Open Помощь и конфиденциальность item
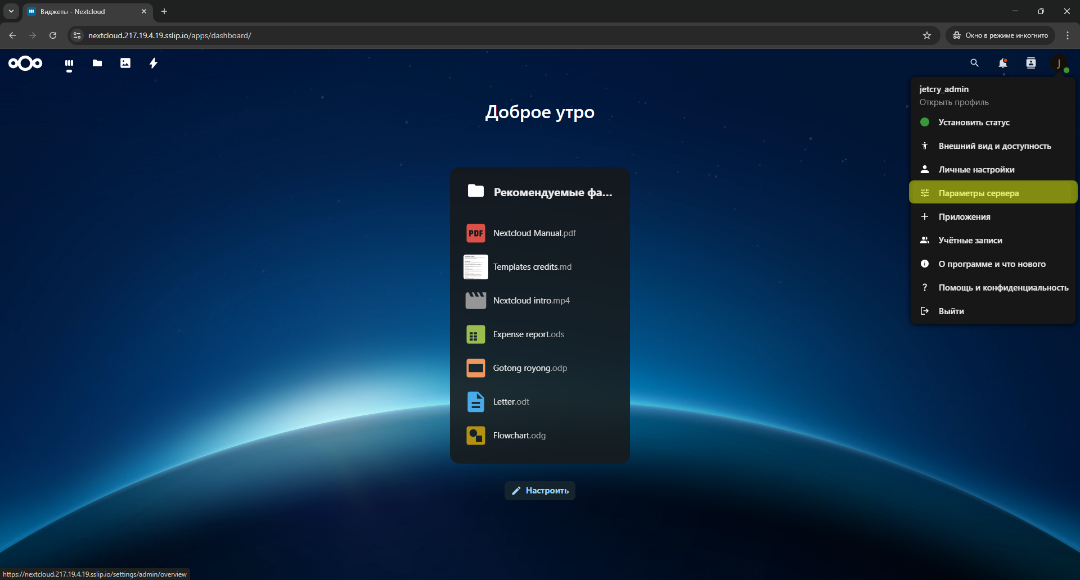The width and height of the screenshot is (1080, 580). (x=993, y=288)
